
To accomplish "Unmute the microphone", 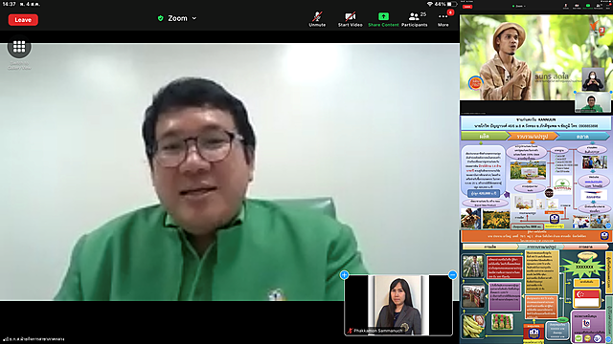I will tap(317, 19).
